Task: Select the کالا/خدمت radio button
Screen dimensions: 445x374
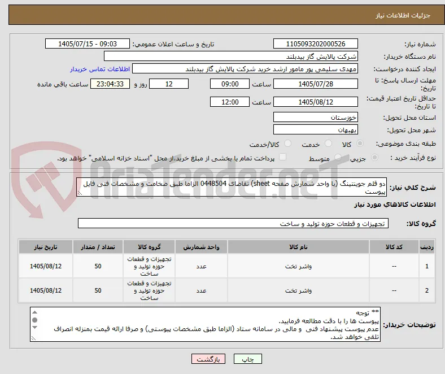Action: pos(288,143)
